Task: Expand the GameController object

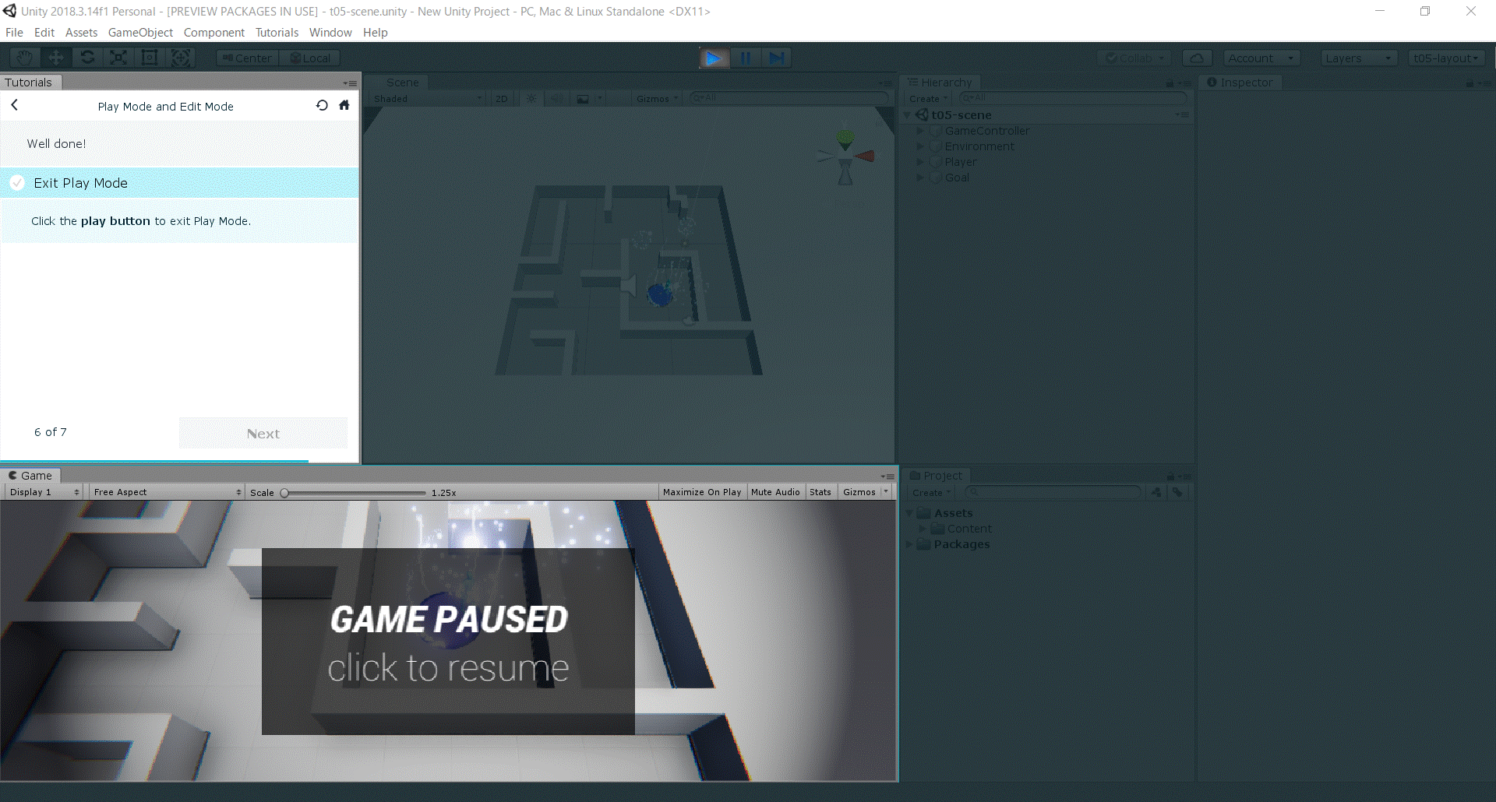Action: coord(920,131)
